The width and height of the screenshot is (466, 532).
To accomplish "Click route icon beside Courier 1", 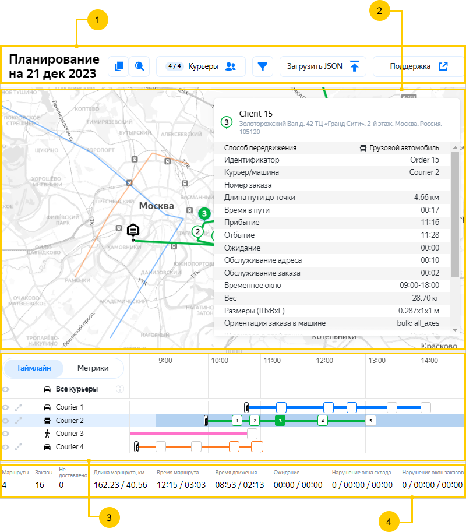I will point(19,407).
